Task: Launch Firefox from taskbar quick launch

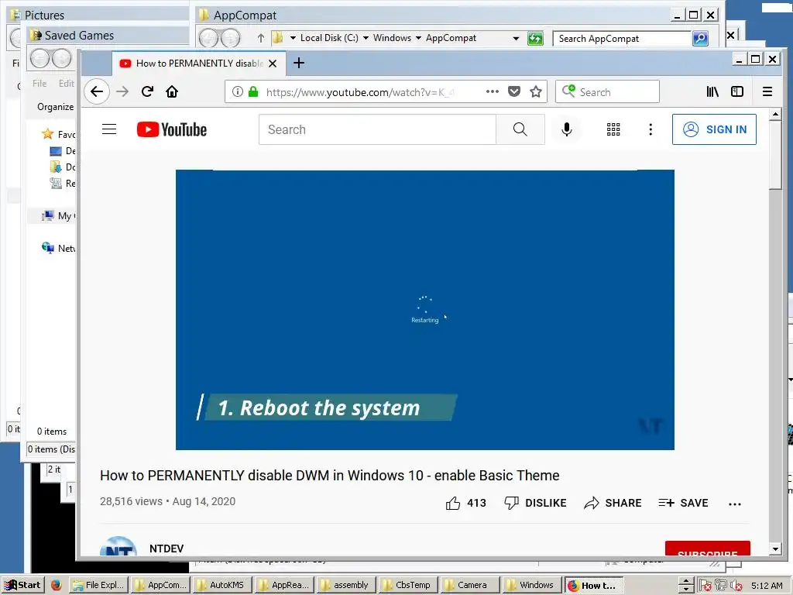Action: pos(56,585)
